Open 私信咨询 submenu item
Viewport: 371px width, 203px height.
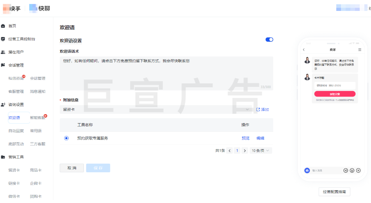click(x=16, y=78)
